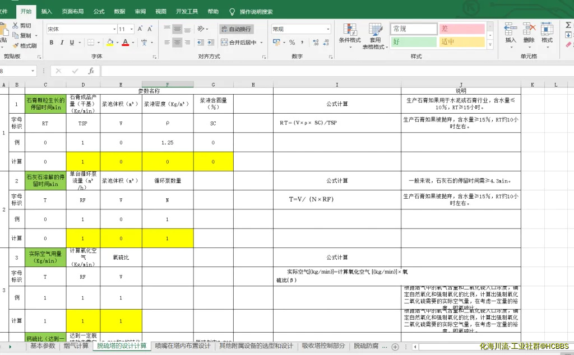This screenshot has height=355, width=574.
Task: Toggle Underline formatting
Action: coord(72,43)
